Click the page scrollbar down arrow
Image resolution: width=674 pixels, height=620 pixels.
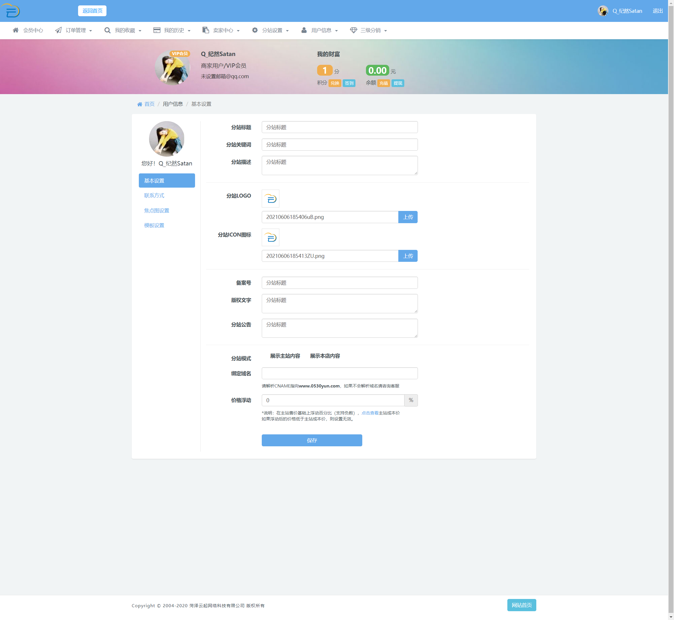point(671,617)
